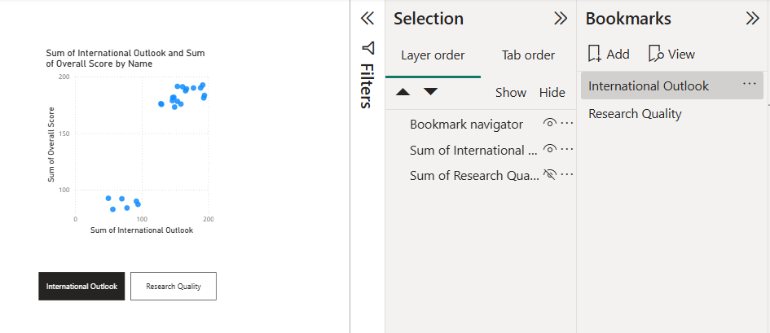Viewport: 770px width, 333px height.
Task: Click Hide in the Selection pane
Action: click(x=552, y=92)
